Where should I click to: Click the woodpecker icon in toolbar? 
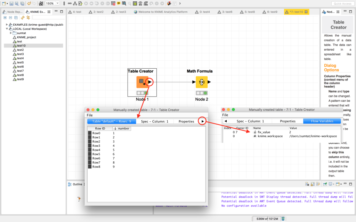click(169, 3)
